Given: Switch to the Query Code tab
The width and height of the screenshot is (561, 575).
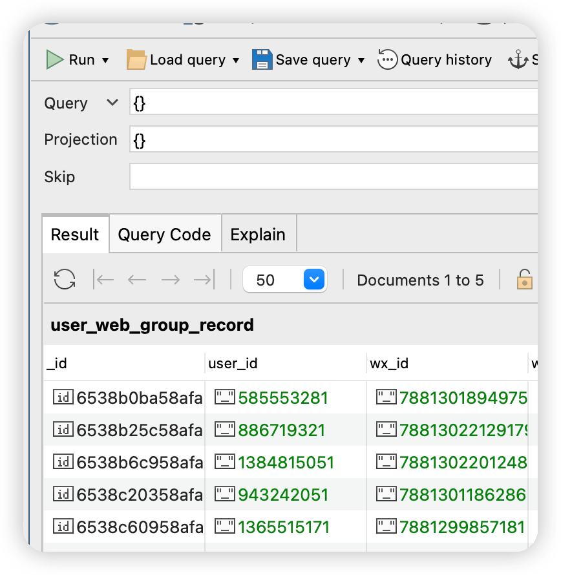Looking at the screenshot, I should point(165,235).
